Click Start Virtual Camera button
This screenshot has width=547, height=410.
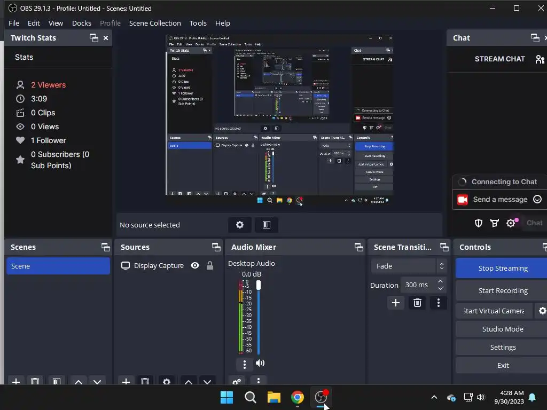point(494,311)
